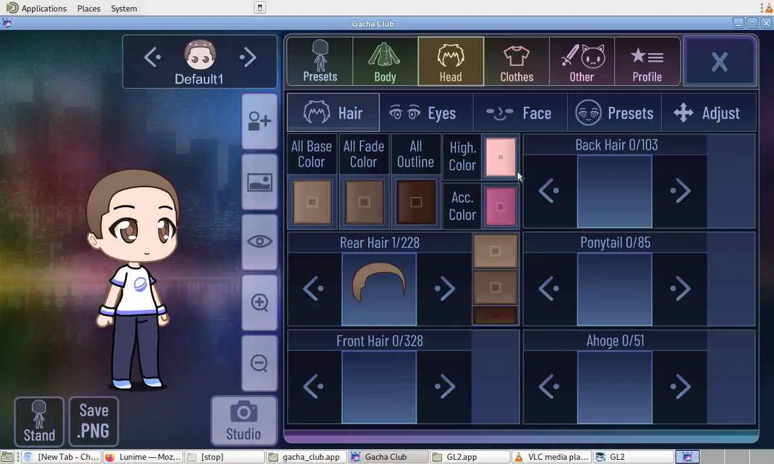The image size is (774, 464).
Task: Previous Ahoge style arrow
Action: tap(549, 387)
